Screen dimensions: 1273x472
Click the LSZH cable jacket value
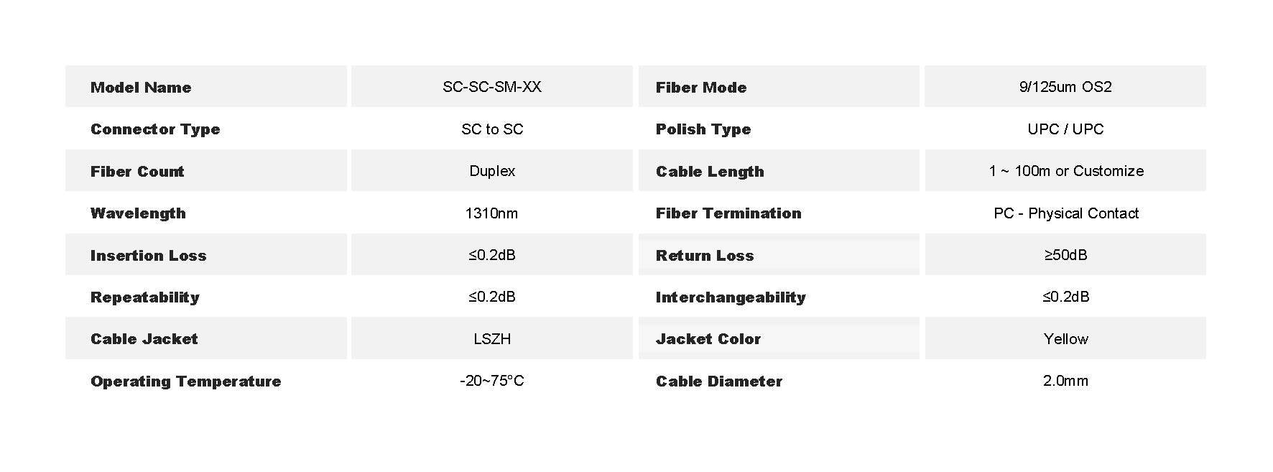(492, 339)
